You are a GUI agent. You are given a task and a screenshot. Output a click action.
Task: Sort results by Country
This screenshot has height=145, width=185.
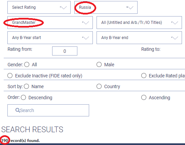pos(99,86)
